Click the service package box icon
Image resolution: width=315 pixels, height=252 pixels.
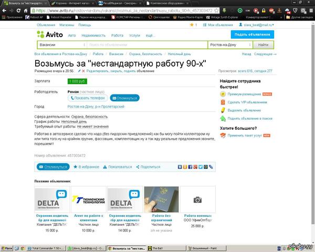click(x=223, y=135)
